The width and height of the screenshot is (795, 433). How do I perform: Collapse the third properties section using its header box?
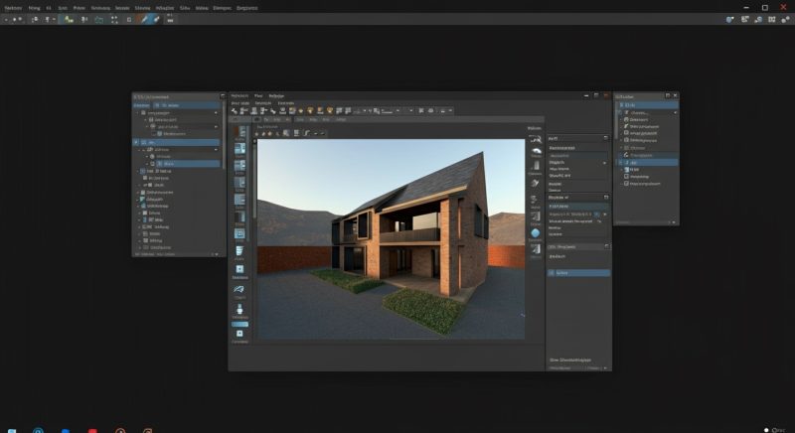pos(606,246)
